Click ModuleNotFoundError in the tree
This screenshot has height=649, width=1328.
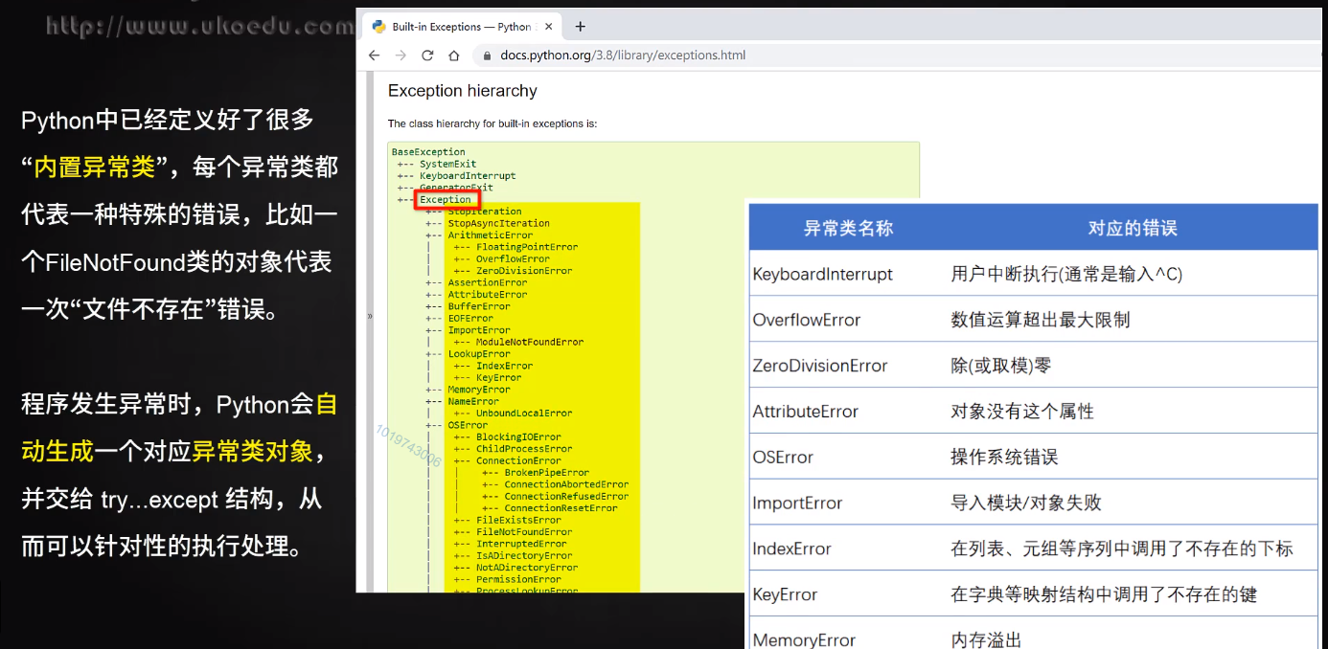[530, 342]
